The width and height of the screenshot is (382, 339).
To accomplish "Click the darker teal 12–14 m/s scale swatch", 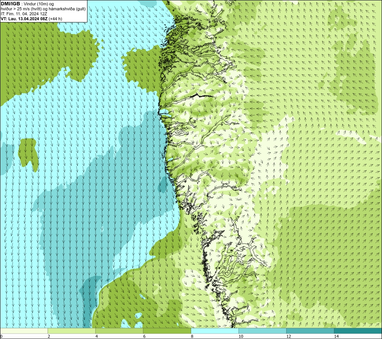I will tap(310, 331).
